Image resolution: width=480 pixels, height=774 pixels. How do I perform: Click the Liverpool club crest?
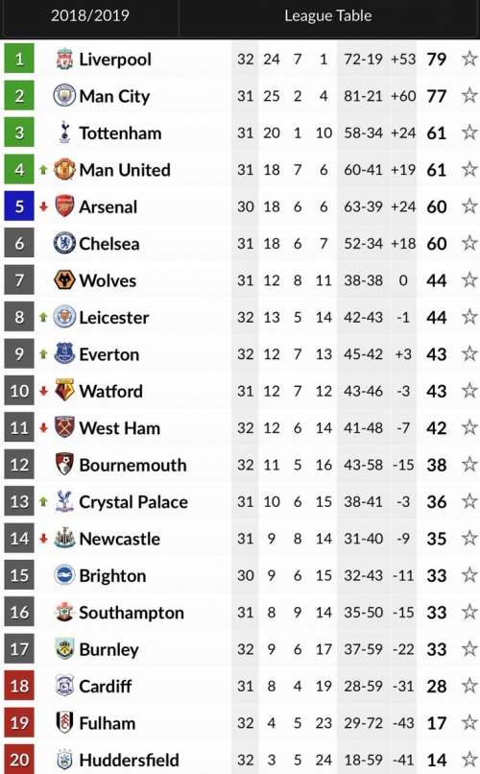[x=64, y=59]
